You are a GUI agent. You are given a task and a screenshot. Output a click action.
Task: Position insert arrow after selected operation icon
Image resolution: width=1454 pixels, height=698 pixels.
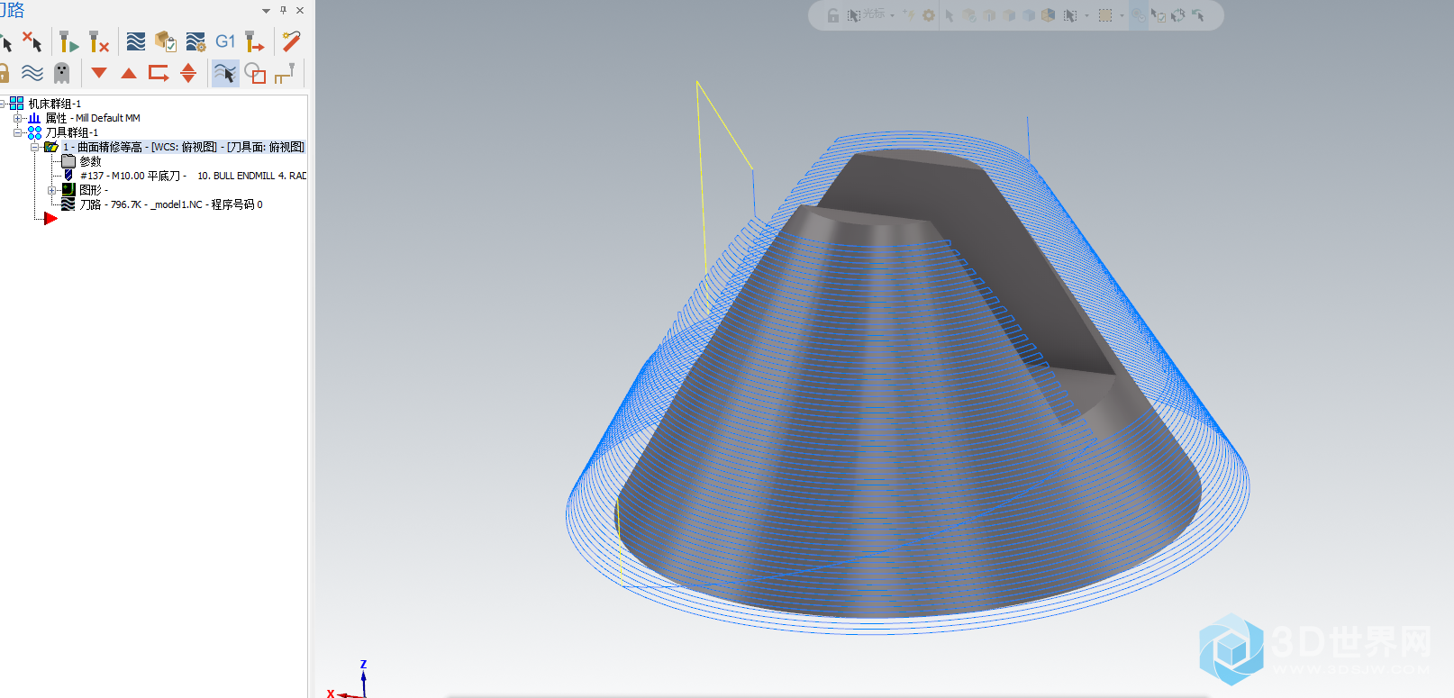(x=159, y=73)
